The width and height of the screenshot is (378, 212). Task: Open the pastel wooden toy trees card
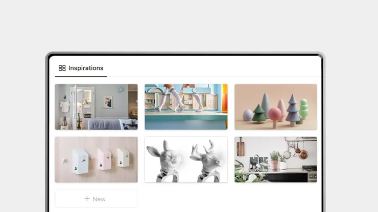click(275, 107)
